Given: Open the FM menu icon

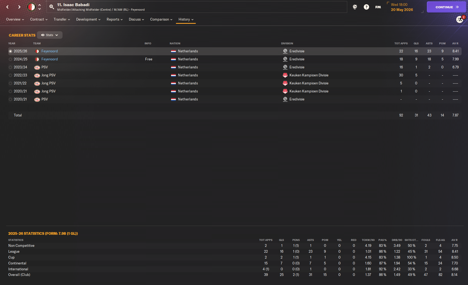Looking at the screenshot, I should point(378,7).
